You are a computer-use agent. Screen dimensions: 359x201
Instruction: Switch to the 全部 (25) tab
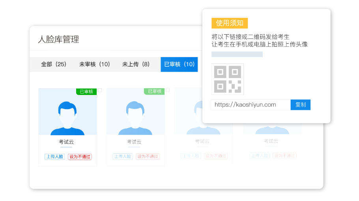tap(54, 64)
